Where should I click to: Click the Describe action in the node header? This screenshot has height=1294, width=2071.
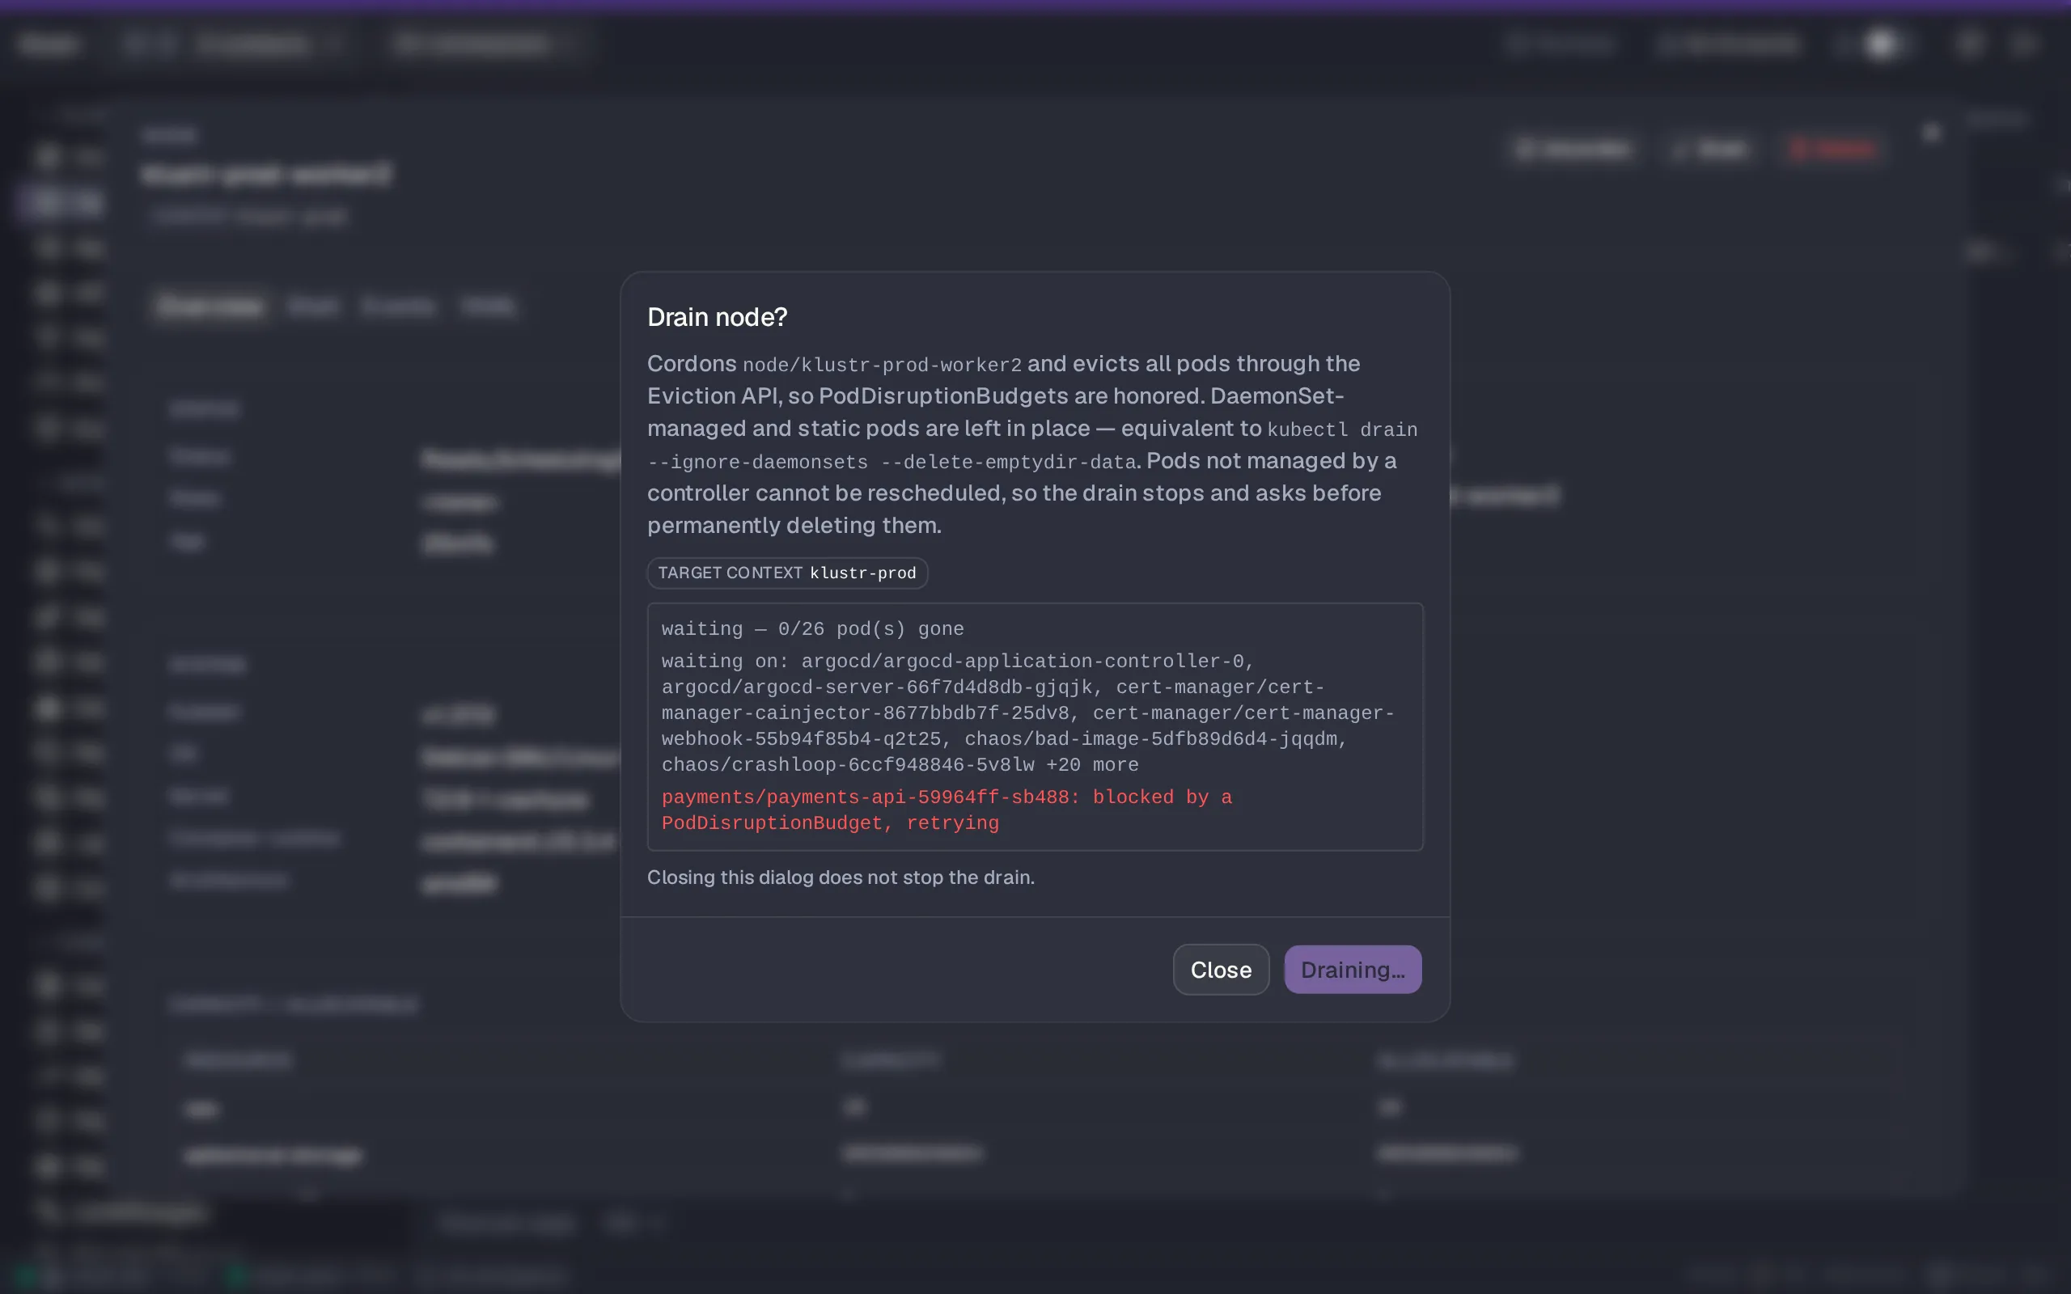coord(1574,149)
